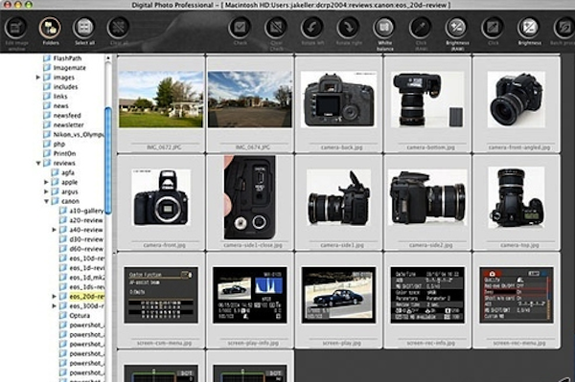Select the news folder
The width and height of the screenshot is (575, 382).
56,106
